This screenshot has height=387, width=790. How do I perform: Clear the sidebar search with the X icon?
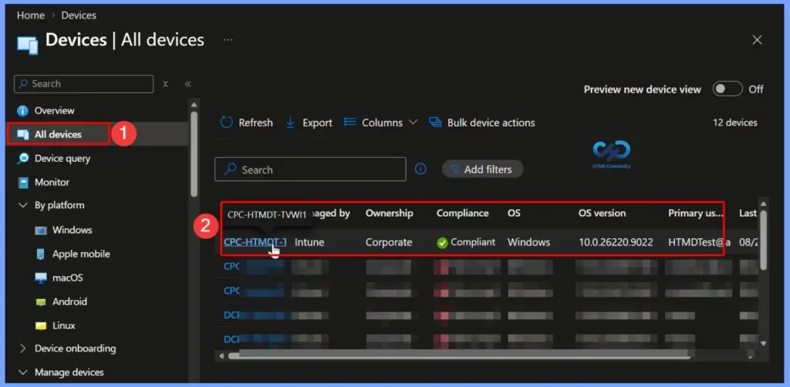(x=165, y=84)
